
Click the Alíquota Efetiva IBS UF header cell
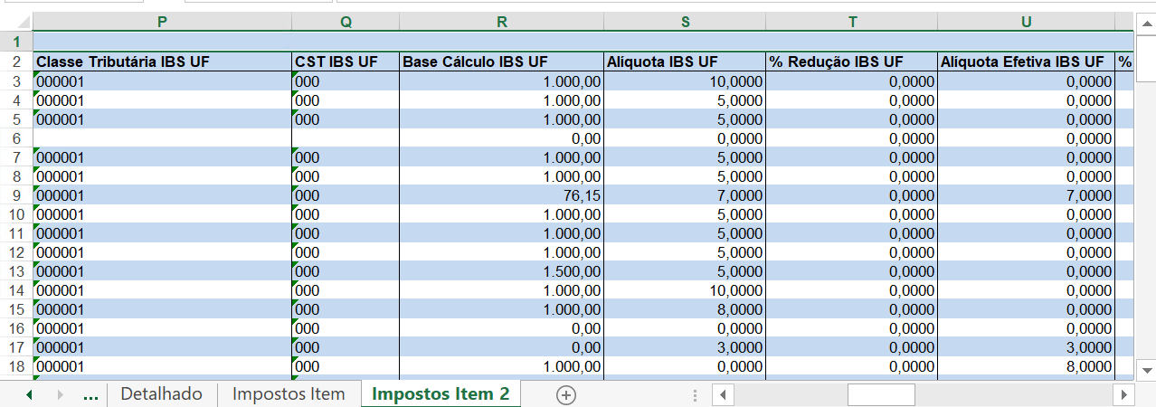tap(1026, 62)
